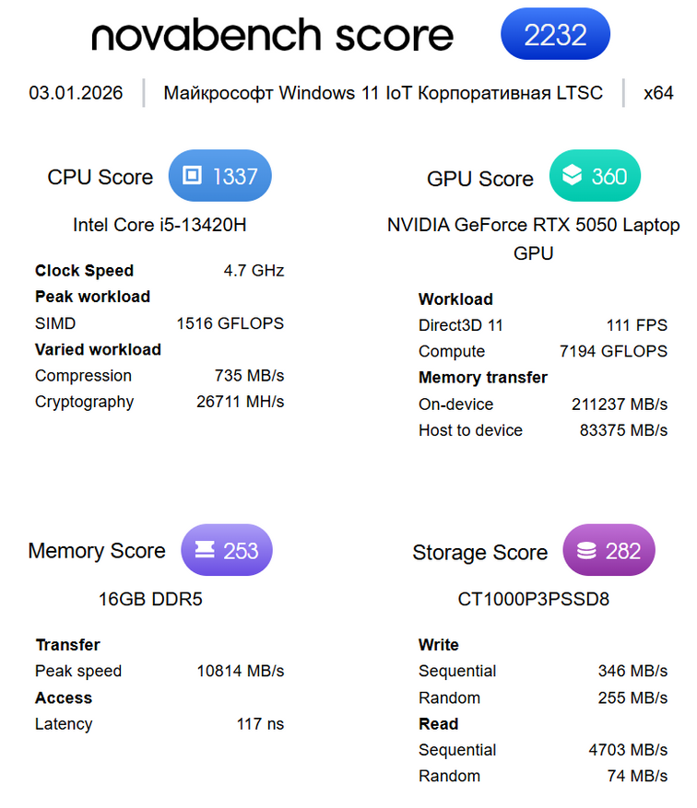Click the CPU chip icon in the CPU badge
The height and width of the screenshot is (808, 697).
[x=192, y=176]
